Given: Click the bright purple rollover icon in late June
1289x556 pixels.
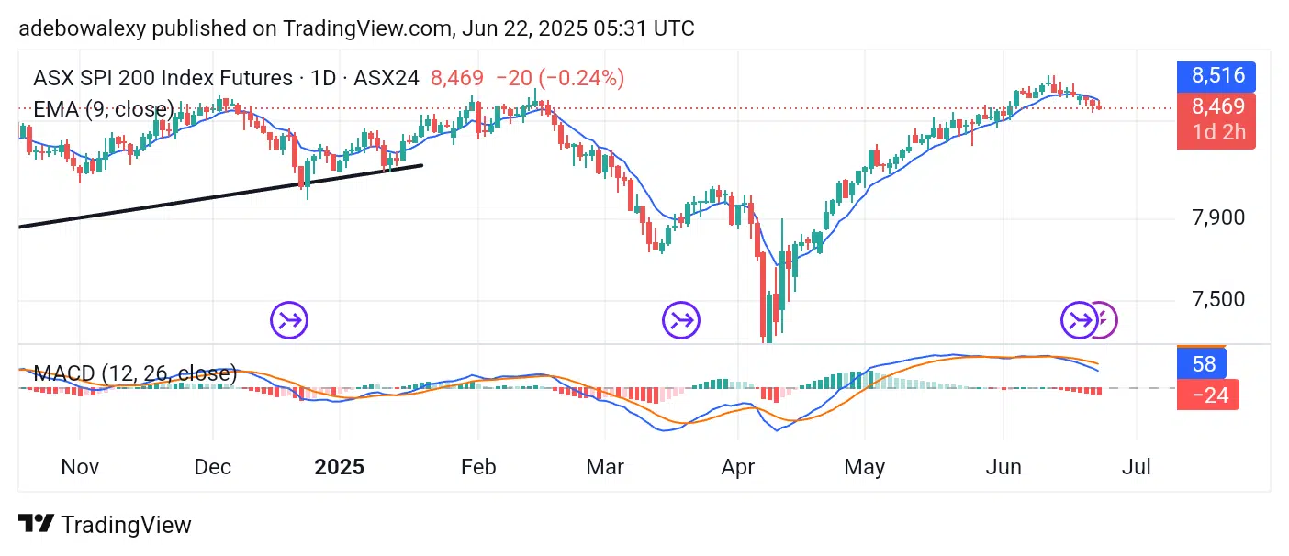Looking at the screenshot, I should [x=1080, y=320].
